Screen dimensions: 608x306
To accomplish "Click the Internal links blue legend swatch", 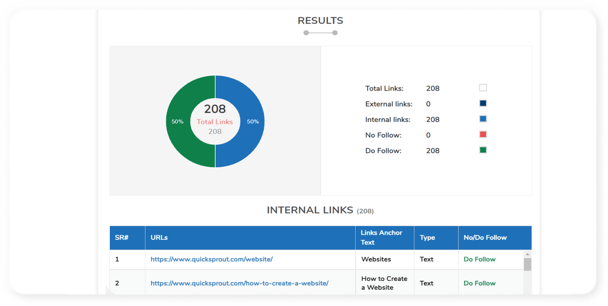I will tap(483, 119).
